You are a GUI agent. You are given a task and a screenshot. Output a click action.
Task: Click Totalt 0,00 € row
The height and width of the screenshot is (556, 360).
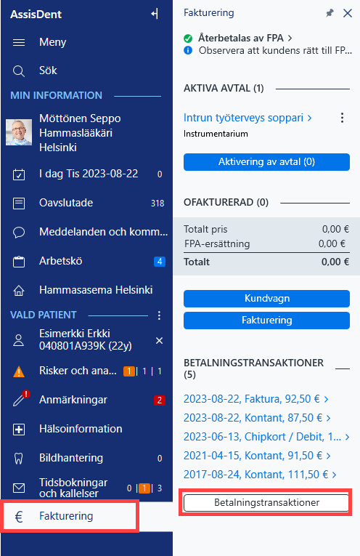[x=266, y=262]
